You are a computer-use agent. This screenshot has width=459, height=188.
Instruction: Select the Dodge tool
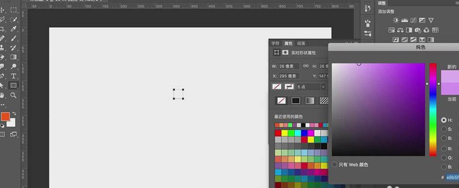click(14, 66)
